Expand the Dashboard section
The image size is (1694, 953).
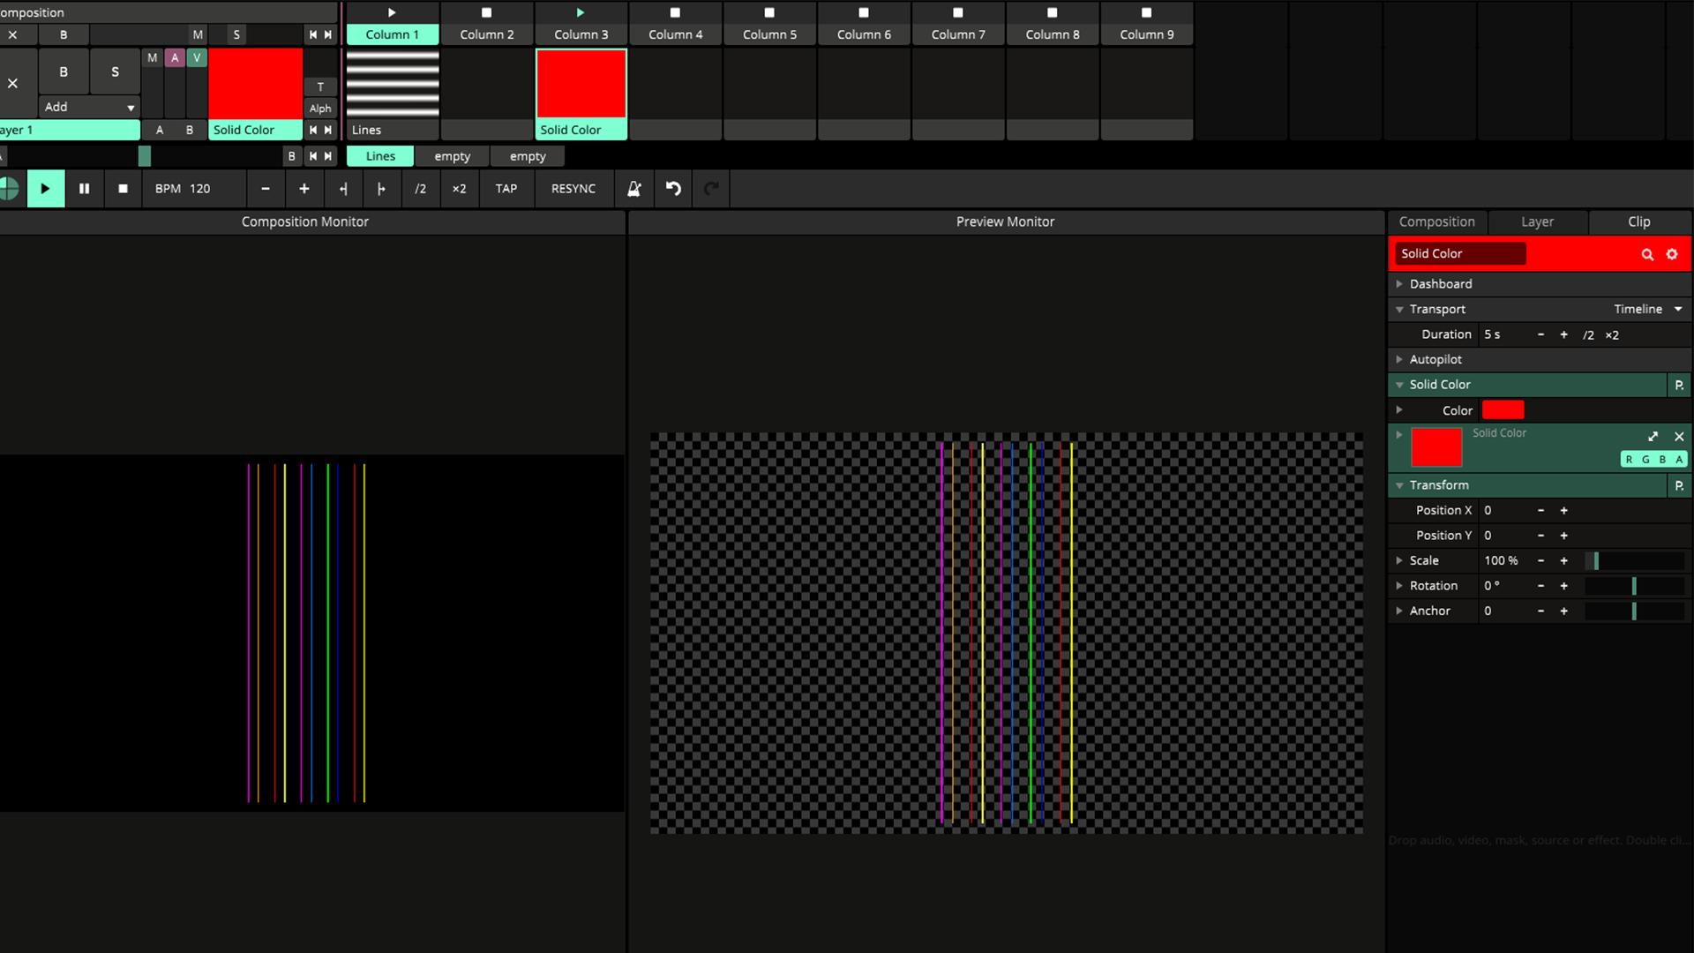(x=1440, y=284)
